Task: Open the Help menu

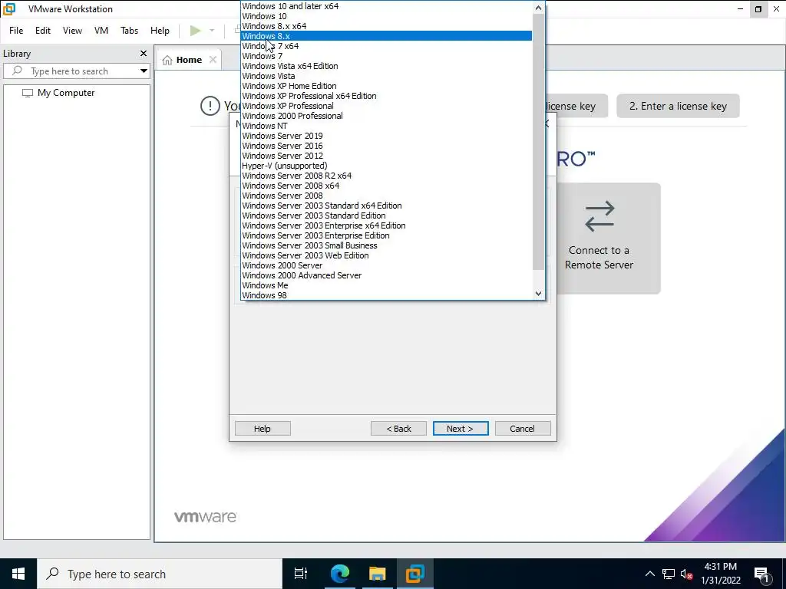Action: point(160,31)
